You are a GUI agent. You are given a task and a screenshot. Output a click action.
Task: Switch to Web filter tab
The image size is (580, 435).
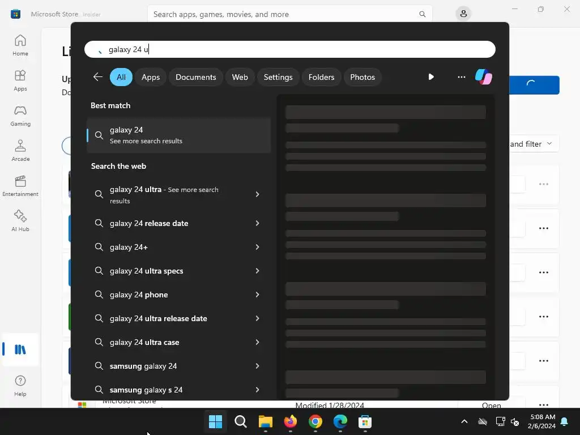tap(240, 77)
